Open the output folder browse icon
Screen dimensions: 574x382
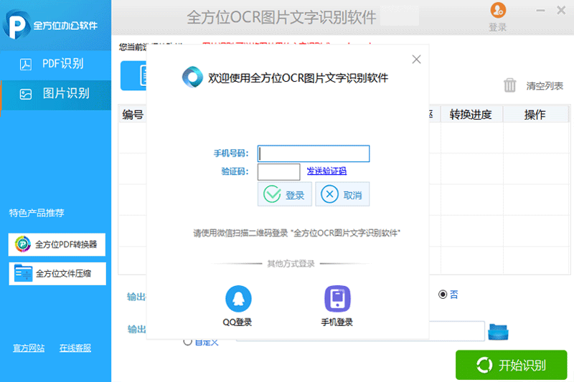click(x=498, y=332)
